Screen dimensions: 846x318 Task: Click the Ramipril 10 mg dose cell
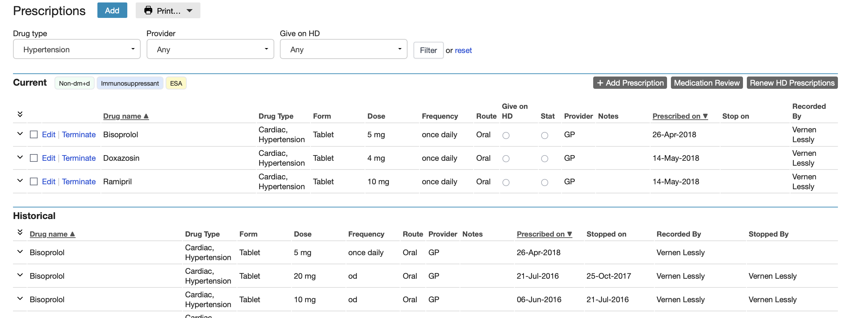378,181
